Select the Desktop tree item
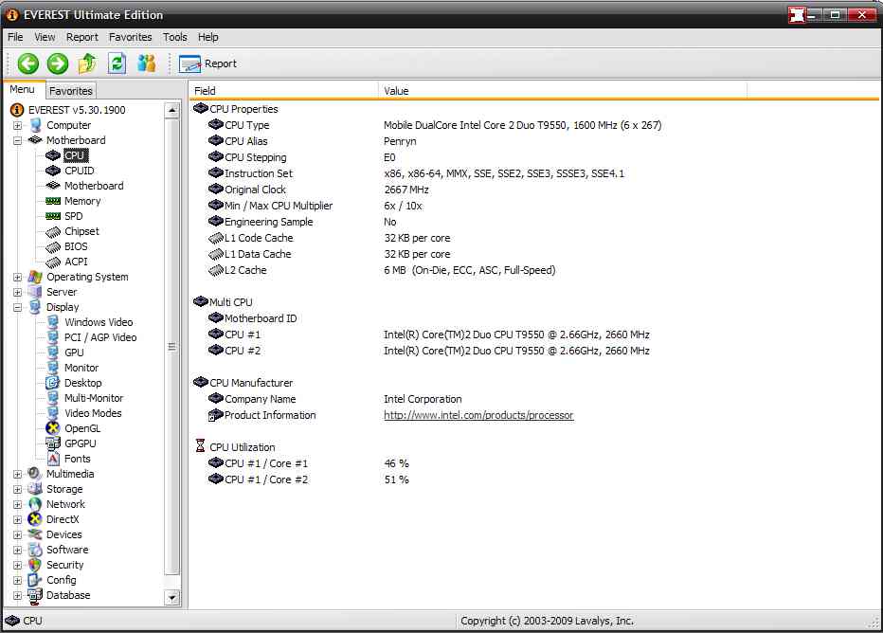 pos(82,383)
